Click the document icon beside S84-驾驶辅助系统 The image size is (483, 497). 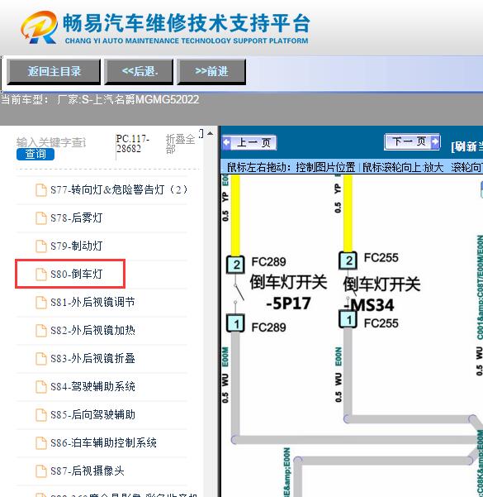40,387
